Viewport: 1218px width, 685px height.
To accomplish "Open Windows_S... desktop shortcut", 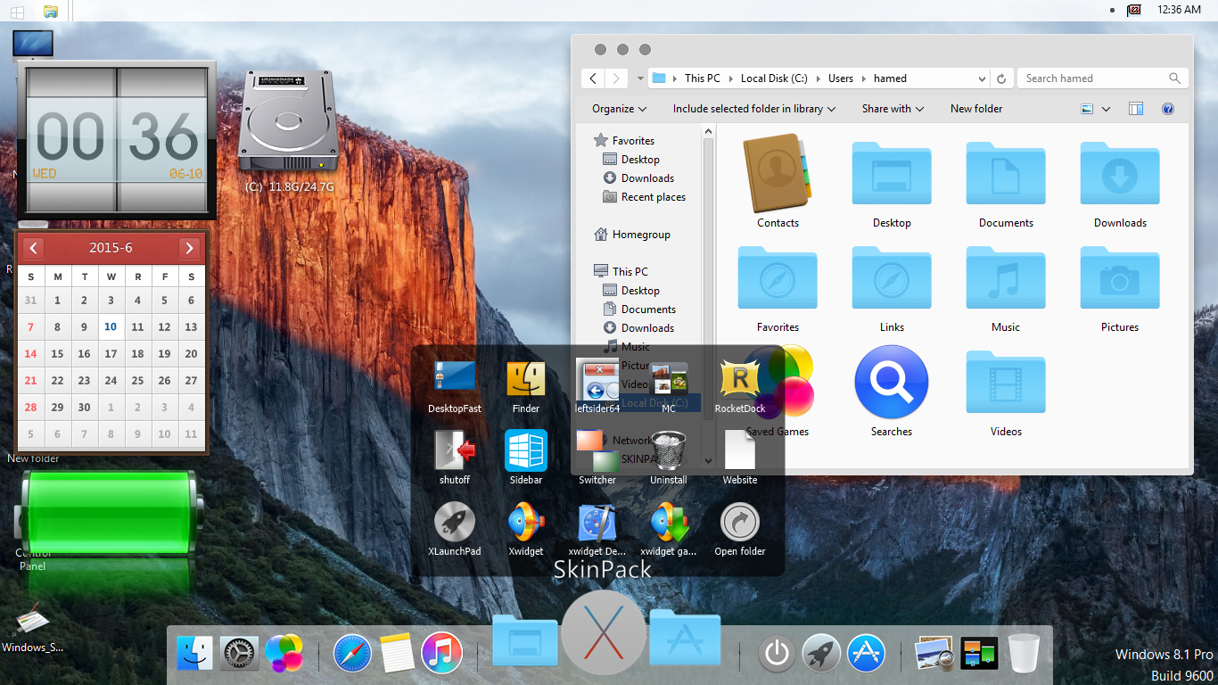I will pyautogui.click(x=33, y=628).
